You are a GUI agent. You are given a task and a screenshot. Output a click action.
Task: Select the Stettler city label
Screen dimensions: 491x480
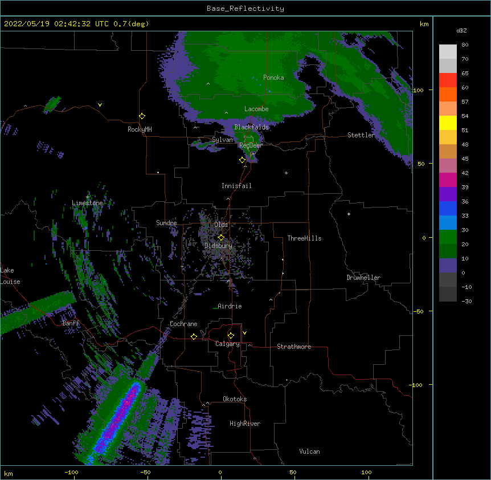[x=361, y=135]
